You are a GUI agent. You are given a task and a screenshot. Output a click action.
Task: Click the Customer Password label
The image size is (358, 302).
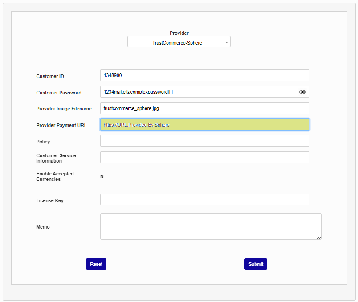coord(59,93)
